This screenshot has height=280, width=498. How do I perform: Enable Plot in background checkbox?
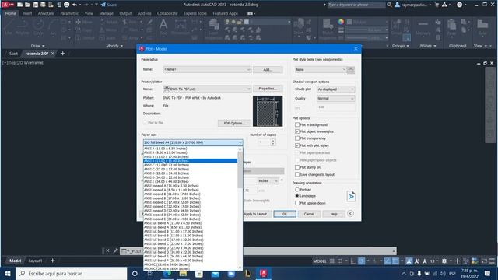tap(297, 124)
